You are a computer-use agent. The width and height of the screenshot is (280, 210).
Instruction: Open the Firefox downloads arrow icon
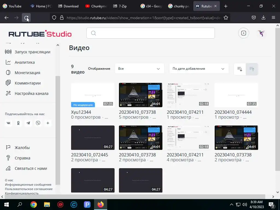tap(263, 17)
